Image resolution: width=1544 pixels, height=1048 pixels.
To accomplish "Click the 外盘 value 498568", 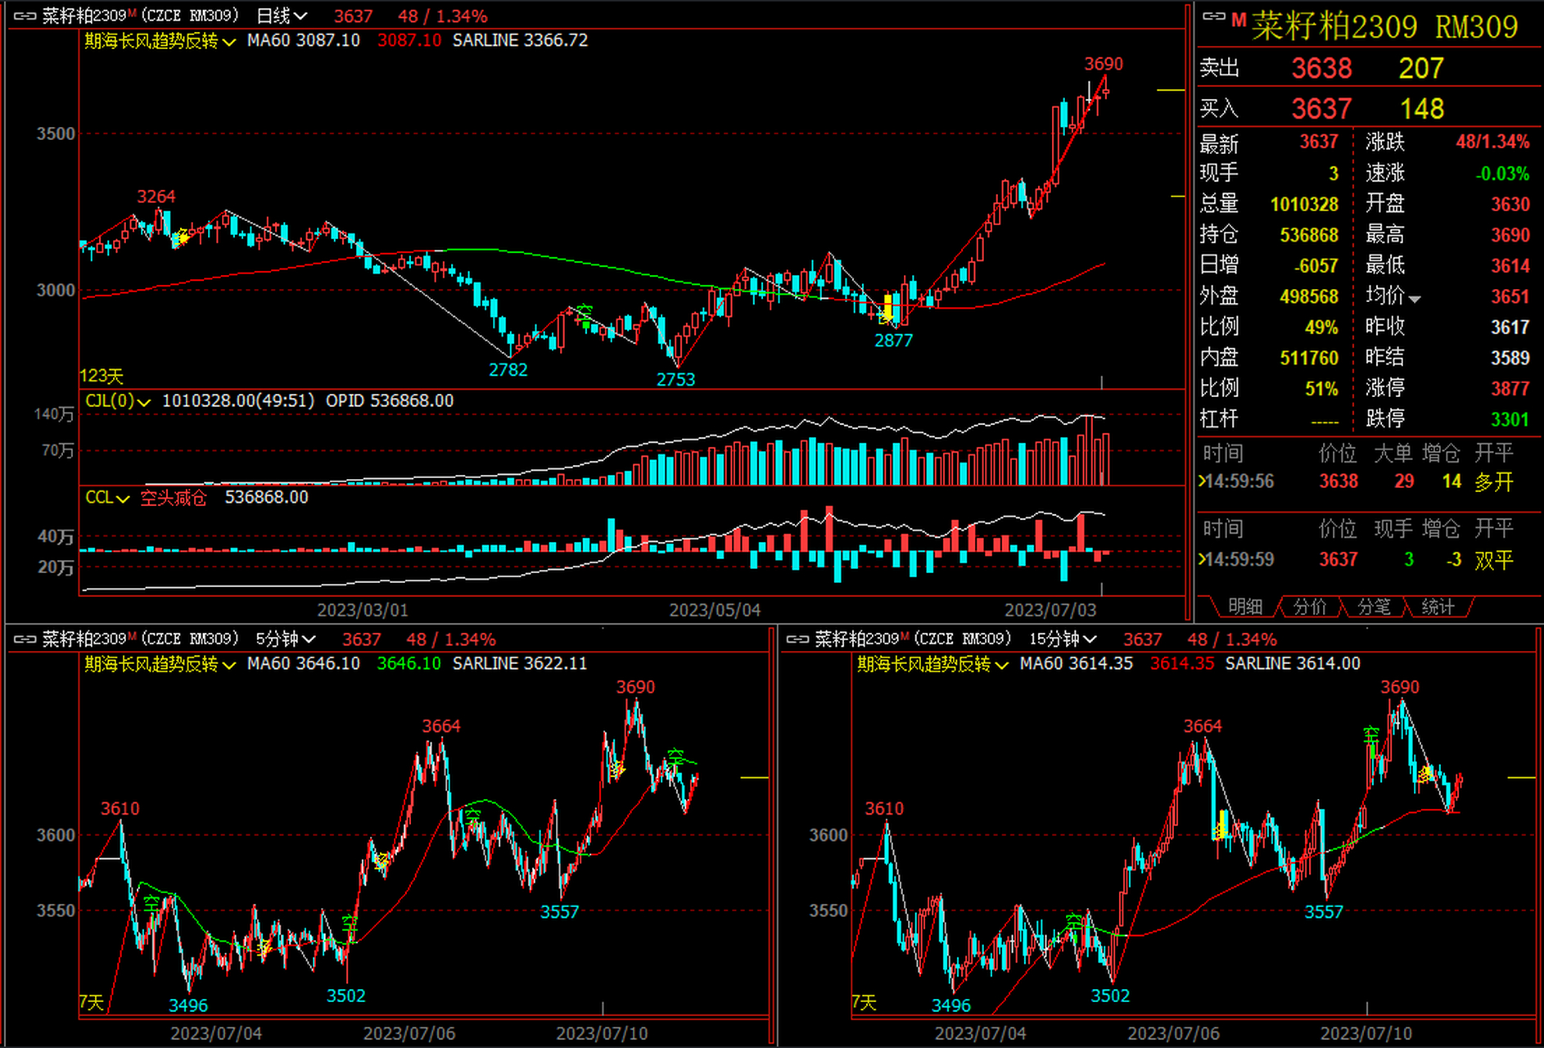I will click(1309, 297).
